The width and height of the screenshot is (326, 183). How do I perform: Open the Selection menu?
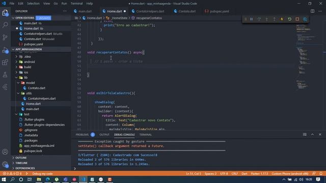pyautogui.click(x=33, y=4)
